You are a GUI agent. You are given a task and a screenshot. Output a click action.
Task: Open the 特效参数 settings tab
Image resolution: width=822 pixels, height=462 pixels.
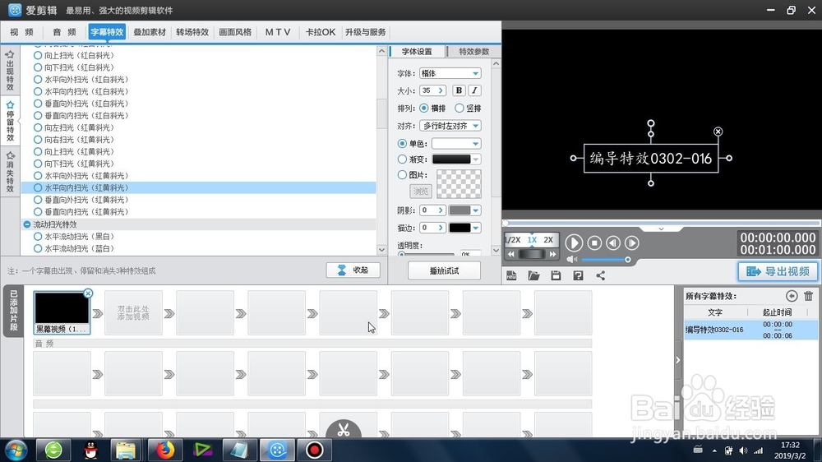click(474, 52)
